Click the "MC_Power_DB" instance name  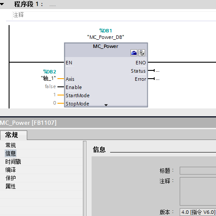106,37
